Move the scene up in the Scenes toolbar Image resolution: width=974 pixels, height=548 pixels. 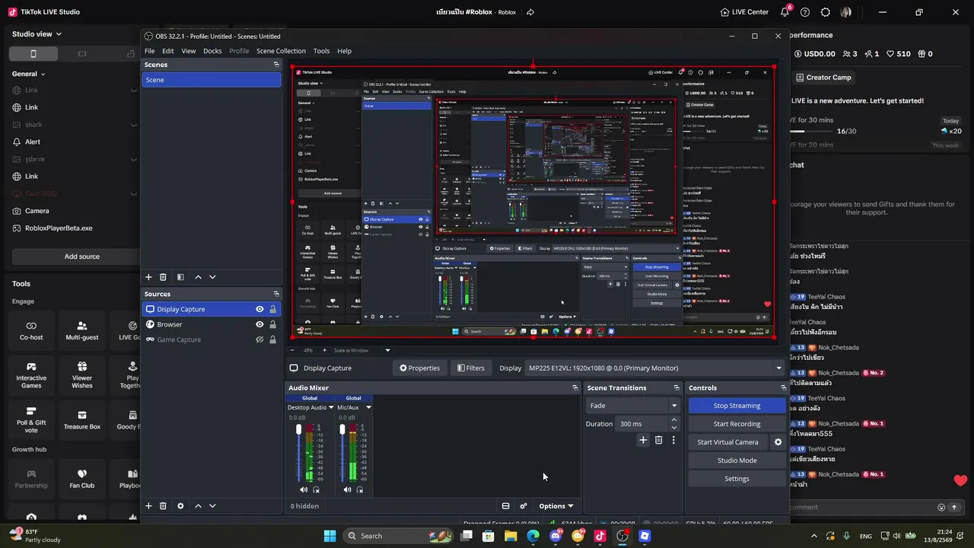199,277
